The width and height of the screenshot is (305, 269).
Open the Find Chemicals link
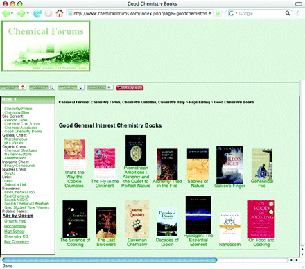pyautogui.click(x=17, y=196)
